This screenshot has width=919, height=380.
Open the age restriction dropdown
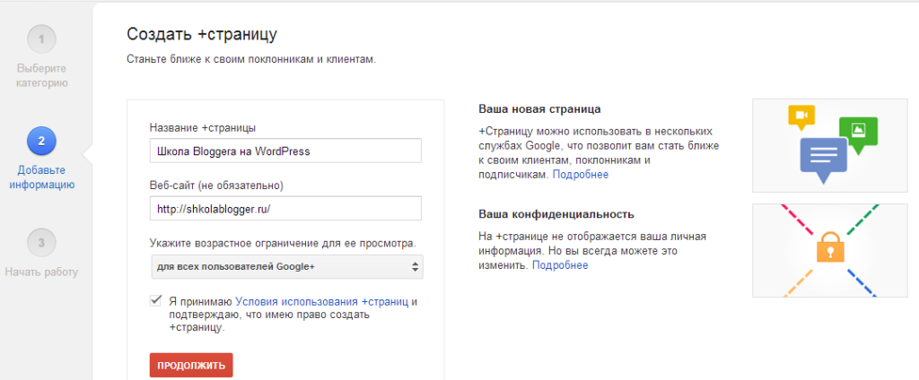[286, 266]
